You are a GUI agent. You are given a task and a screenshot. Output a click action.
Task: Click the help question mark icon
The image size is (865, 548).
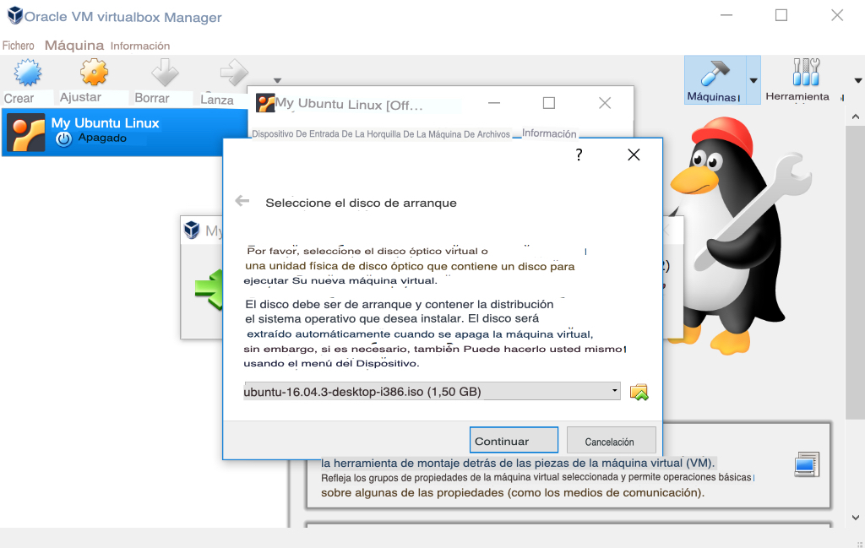(x=579, y=155)
